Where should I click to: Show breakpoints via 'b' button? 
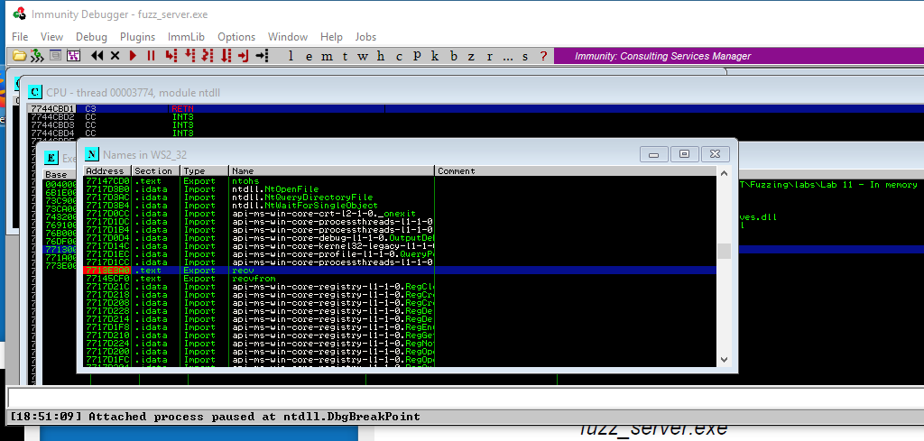(x=453, y=57)
